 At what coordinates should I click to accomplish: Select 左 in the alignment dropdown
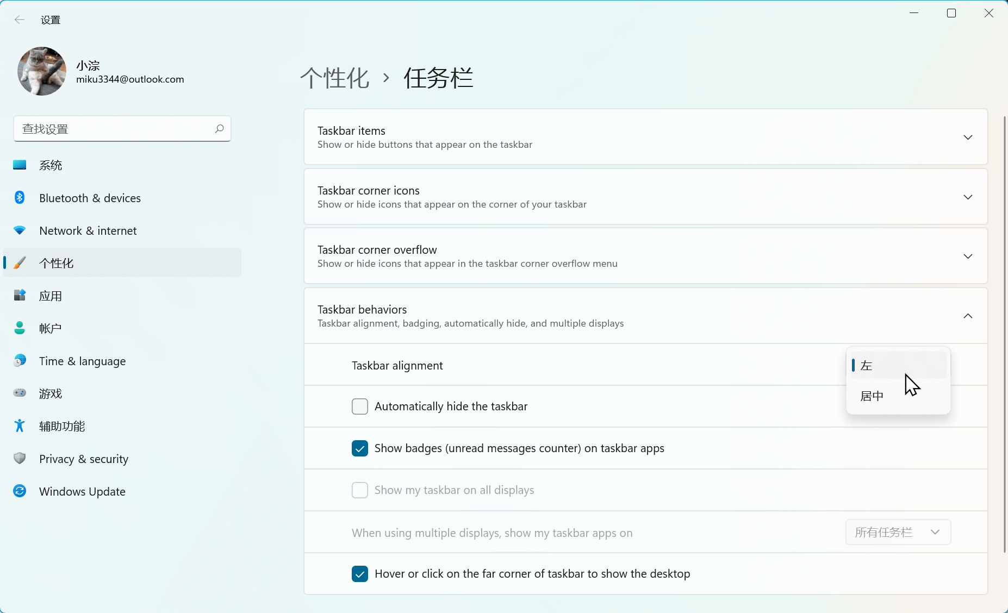(867, 366)
